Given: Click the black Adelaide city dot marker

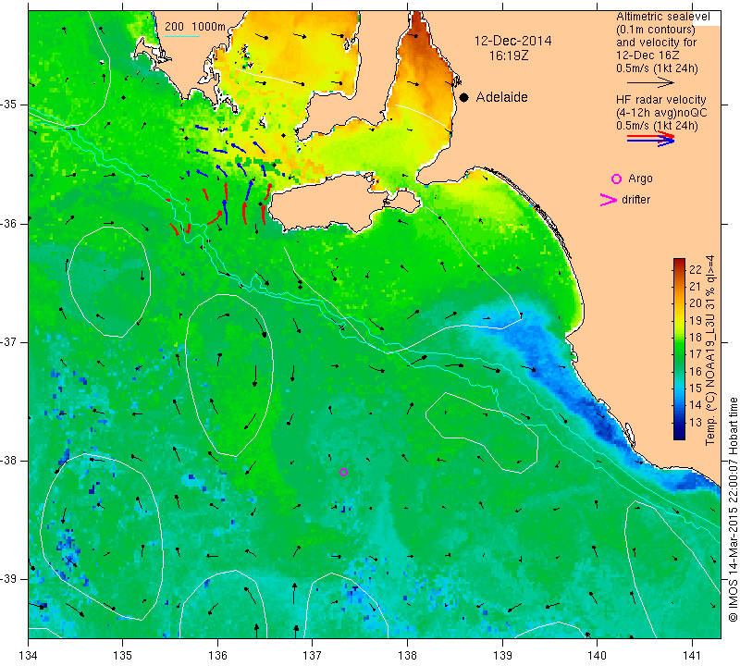Looking at the screenshot, I should click(x=464, y=97).
